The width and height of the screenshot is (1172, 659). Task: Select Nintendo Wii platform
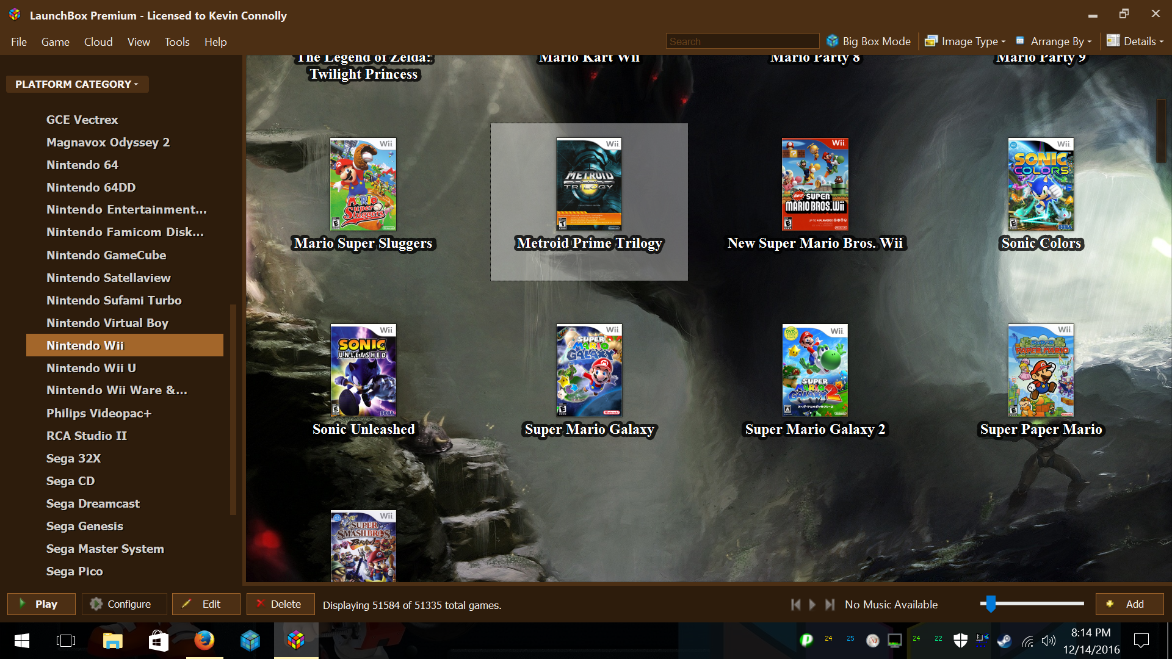pos(125,345)
